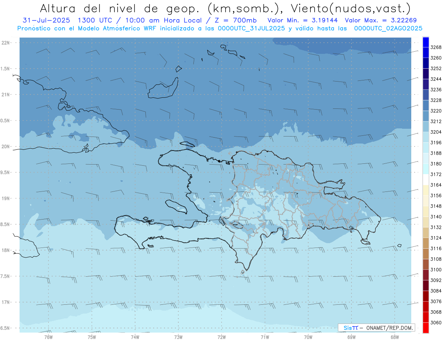The width and height of the screenshot is (443, 342).
Task: Click the '69W' longitude label
Action: [351, 336]
